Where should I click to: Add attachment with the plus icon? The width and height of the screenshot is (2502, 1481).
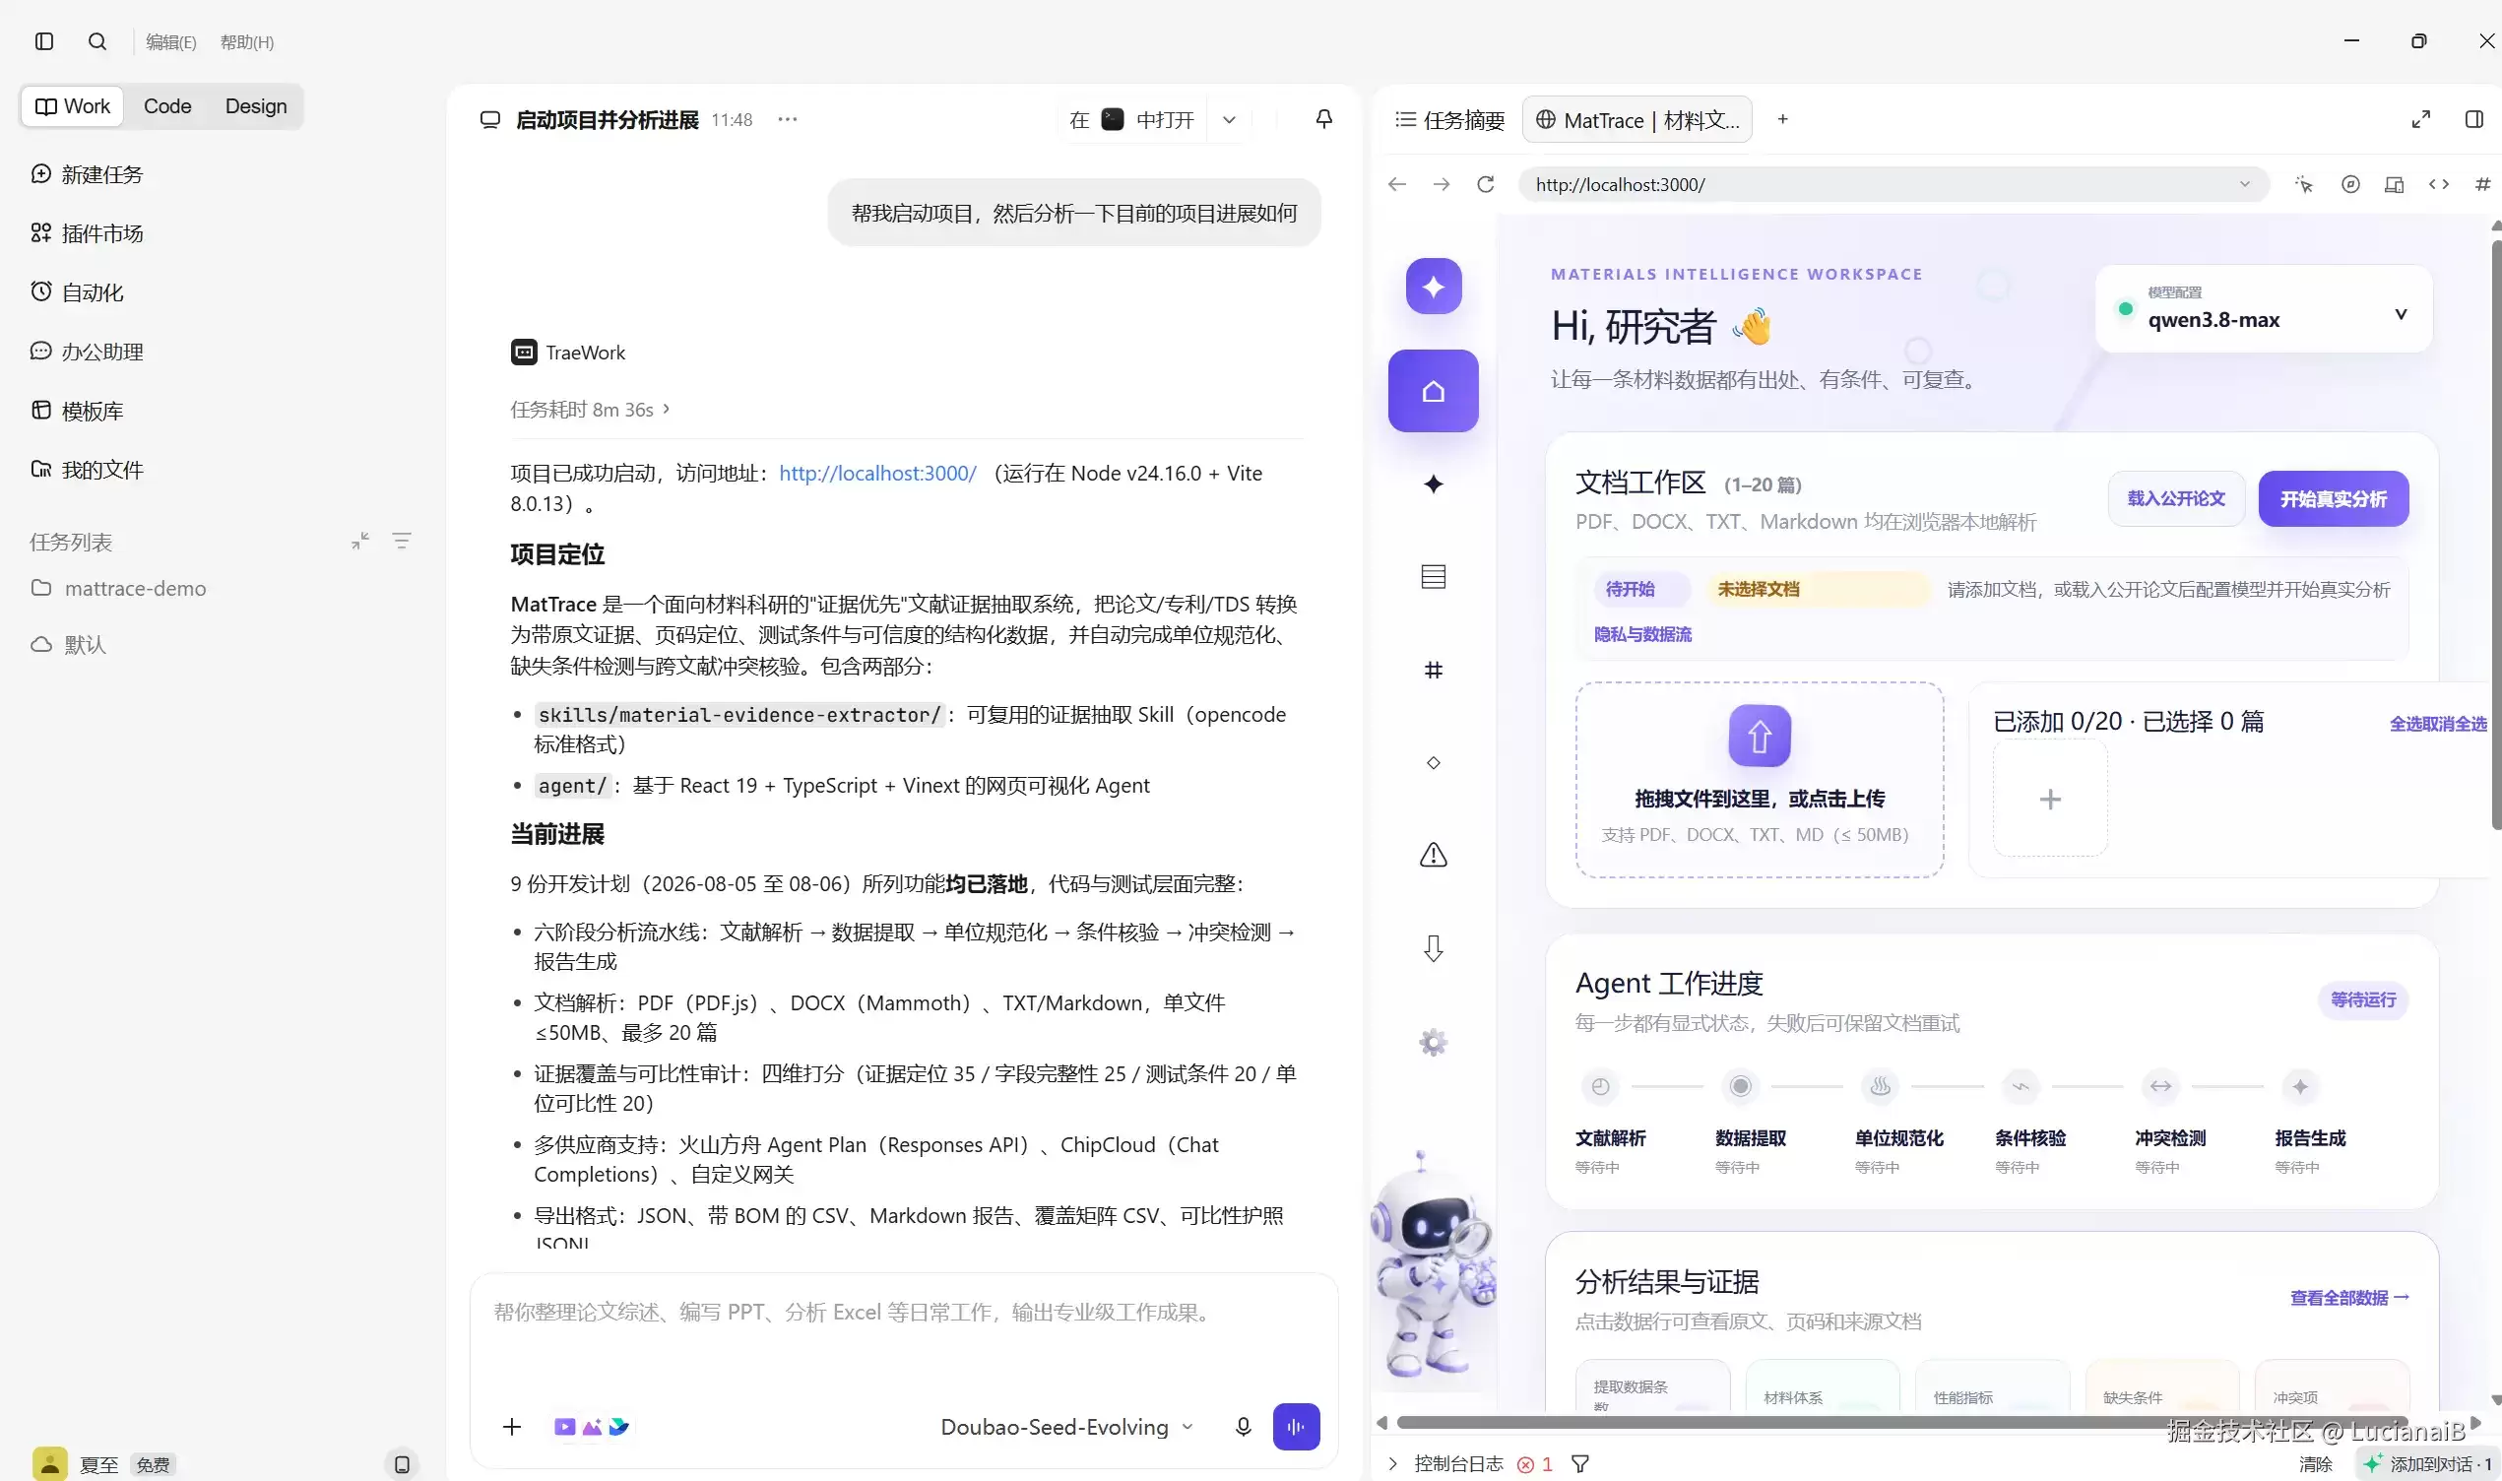tap(512, 1426)
